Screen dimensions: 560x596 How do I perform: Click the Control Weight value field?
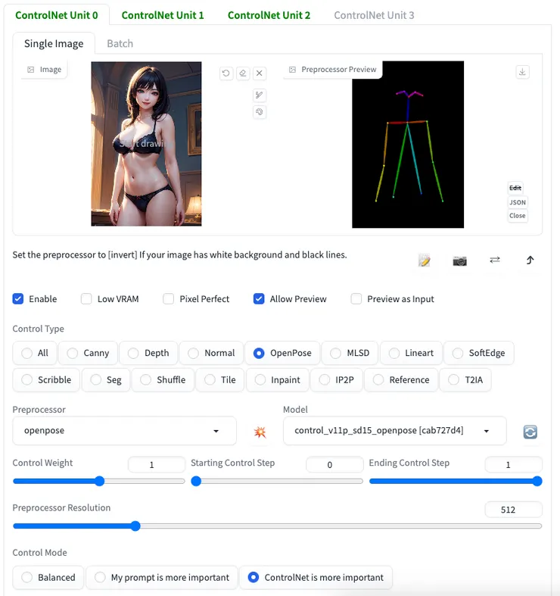(157, 464)
